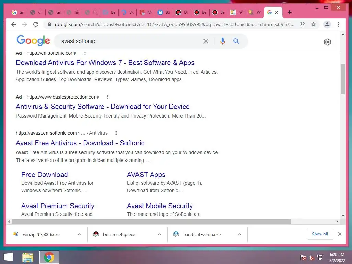Open the Windows Start menu
This screenshot has height=264, width=352.
pos(8,257)
